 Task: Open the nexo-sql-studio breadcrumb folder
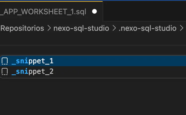[x=81, y=28]
